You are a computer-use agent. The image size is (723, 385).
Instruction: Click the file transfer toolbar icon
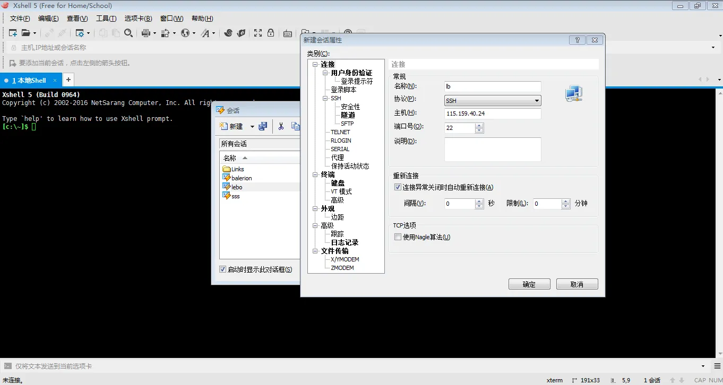(x=165, y=33)
